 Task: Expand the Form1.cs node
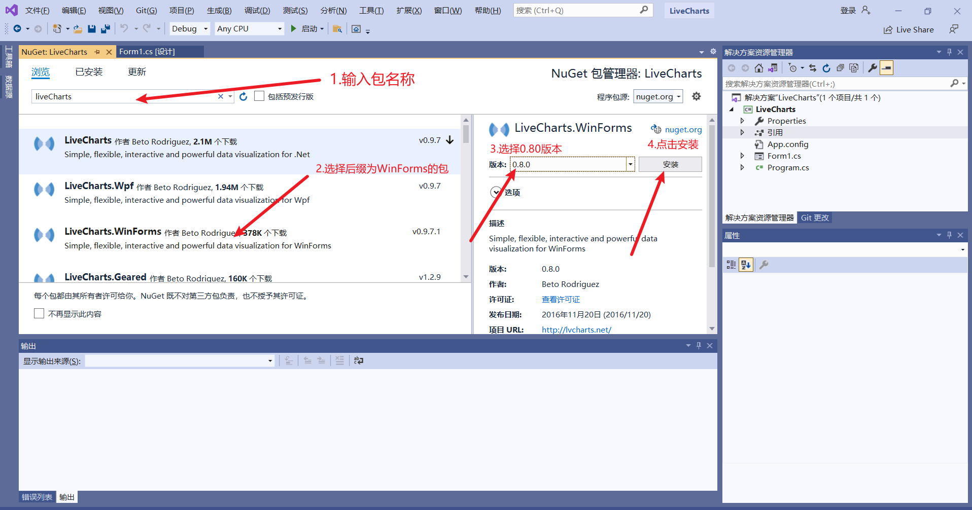(x=742, y=156)
